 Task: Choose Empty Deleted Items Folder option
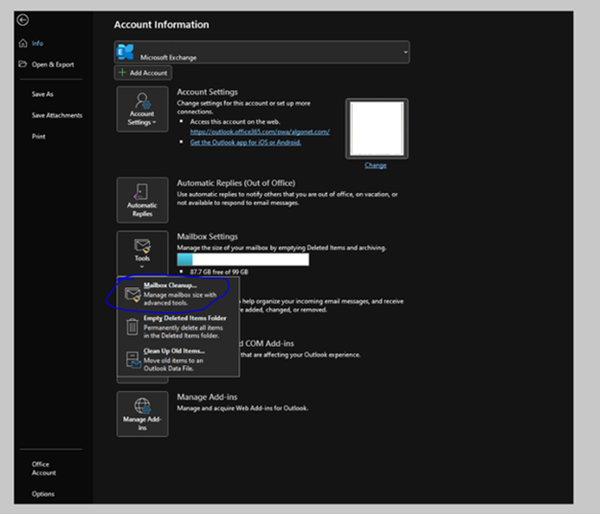click(178, 327)
